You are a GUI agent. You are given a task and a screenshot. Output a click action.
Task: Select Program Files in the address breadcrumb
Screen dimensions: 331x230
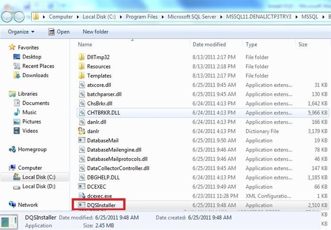tap(141, 17)
